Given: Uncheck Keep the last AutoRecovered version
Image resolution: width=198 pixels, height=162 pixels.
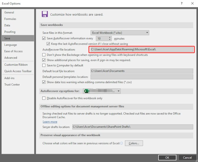Looking at the screenshot, I should click(48, 44).
